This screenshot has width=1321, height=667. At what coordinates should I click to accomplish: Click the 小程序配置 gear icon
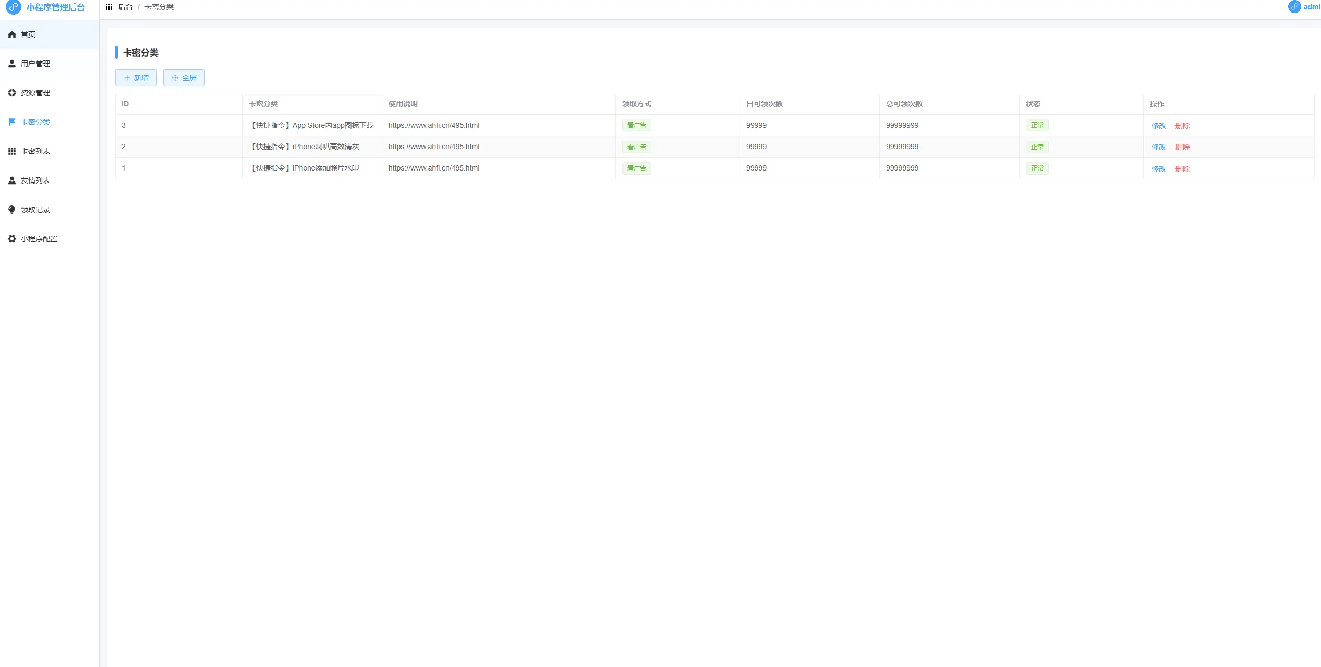point(12,239)
